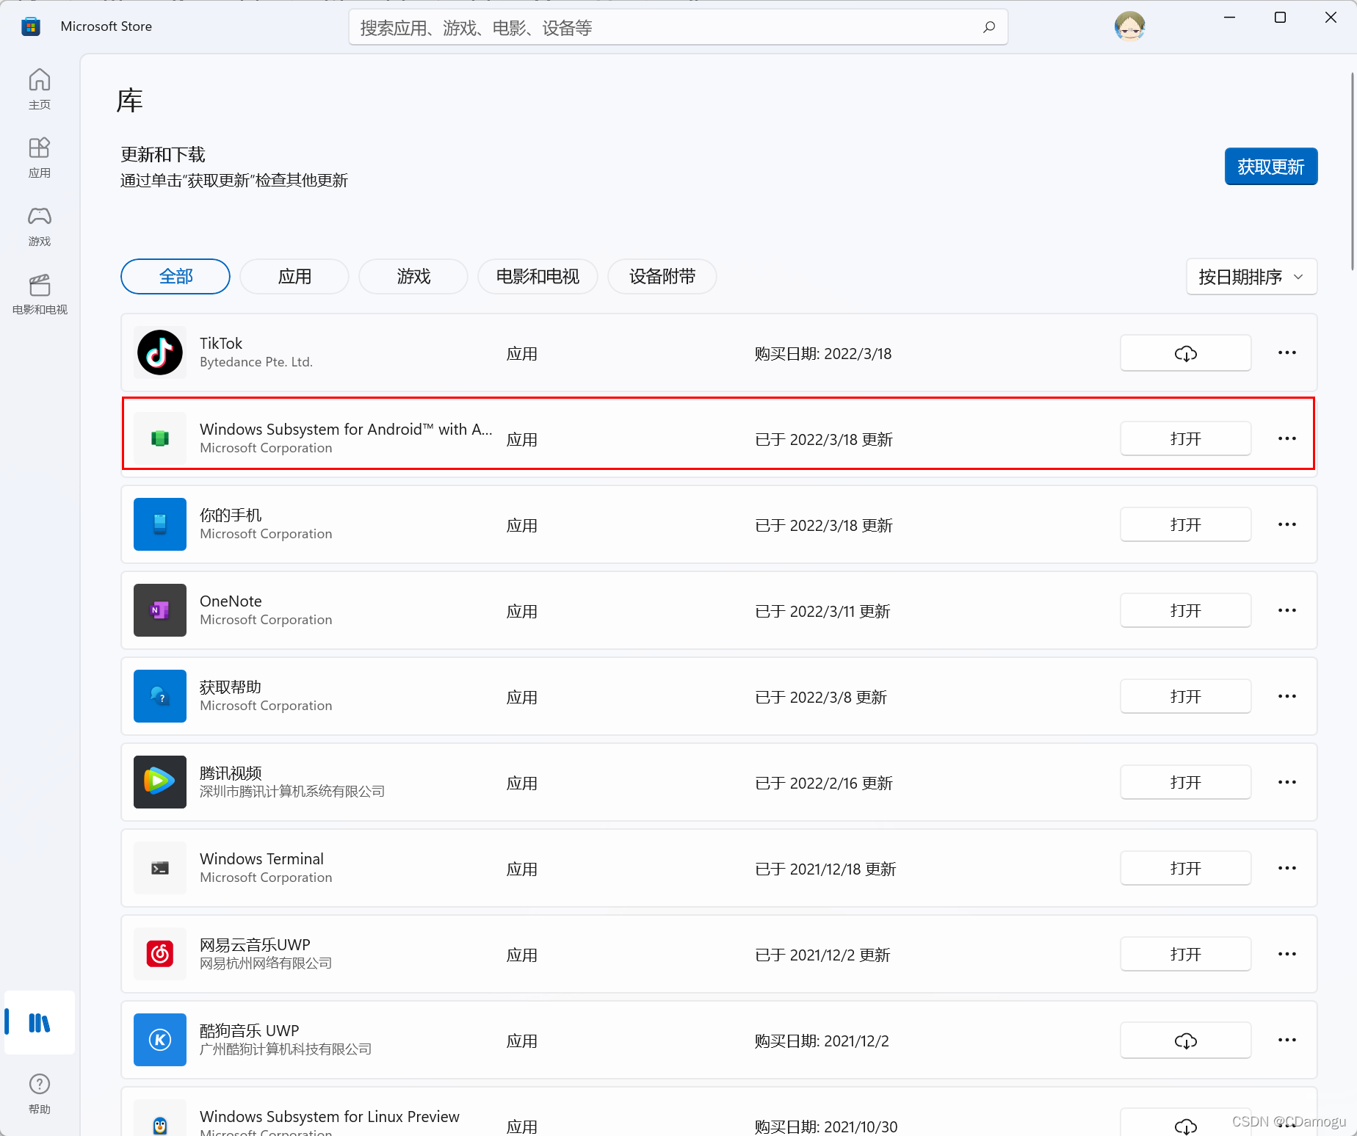
Task: Click the Microsoft Store logo icon
Action: [x=31, y=27]
